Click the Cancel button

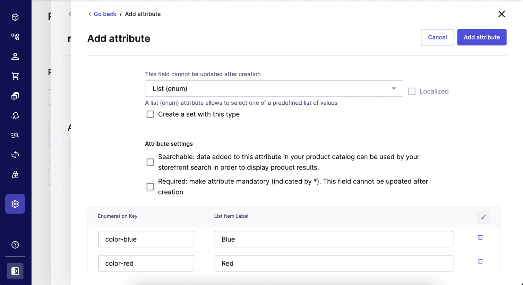coord(437,37)
